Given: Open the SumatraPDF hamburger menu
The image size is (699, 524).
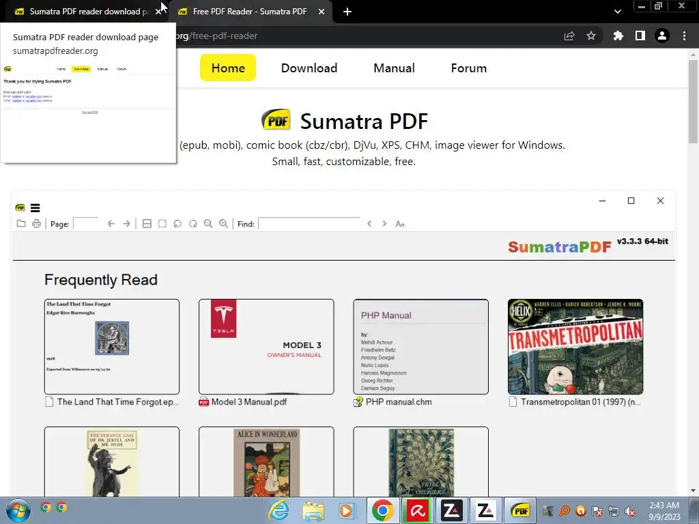Looking at the screenshot, I should 35,208.
